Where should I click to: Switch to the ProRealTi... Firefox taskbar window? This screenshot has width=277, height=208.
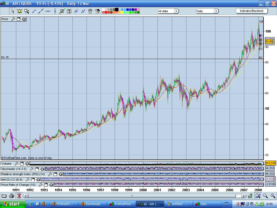[64, 204]
